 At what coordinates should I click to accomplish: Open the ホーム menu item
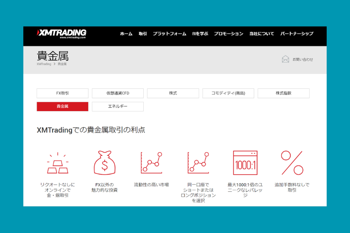pos(126,34)
